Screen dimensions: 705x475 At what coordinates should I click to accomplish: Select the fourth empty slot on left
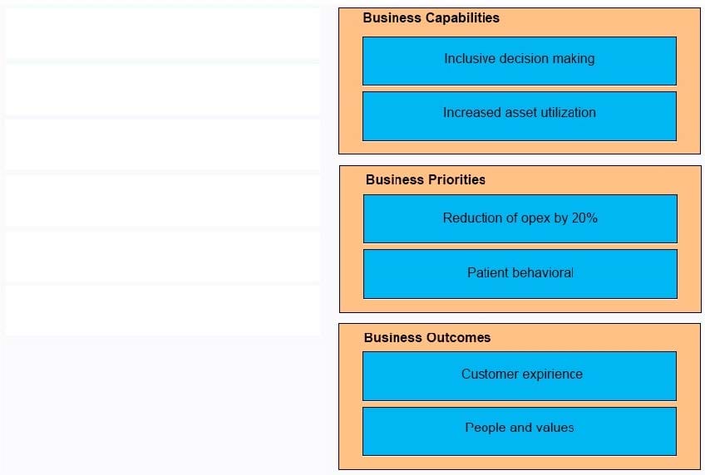tap(163, 200)
